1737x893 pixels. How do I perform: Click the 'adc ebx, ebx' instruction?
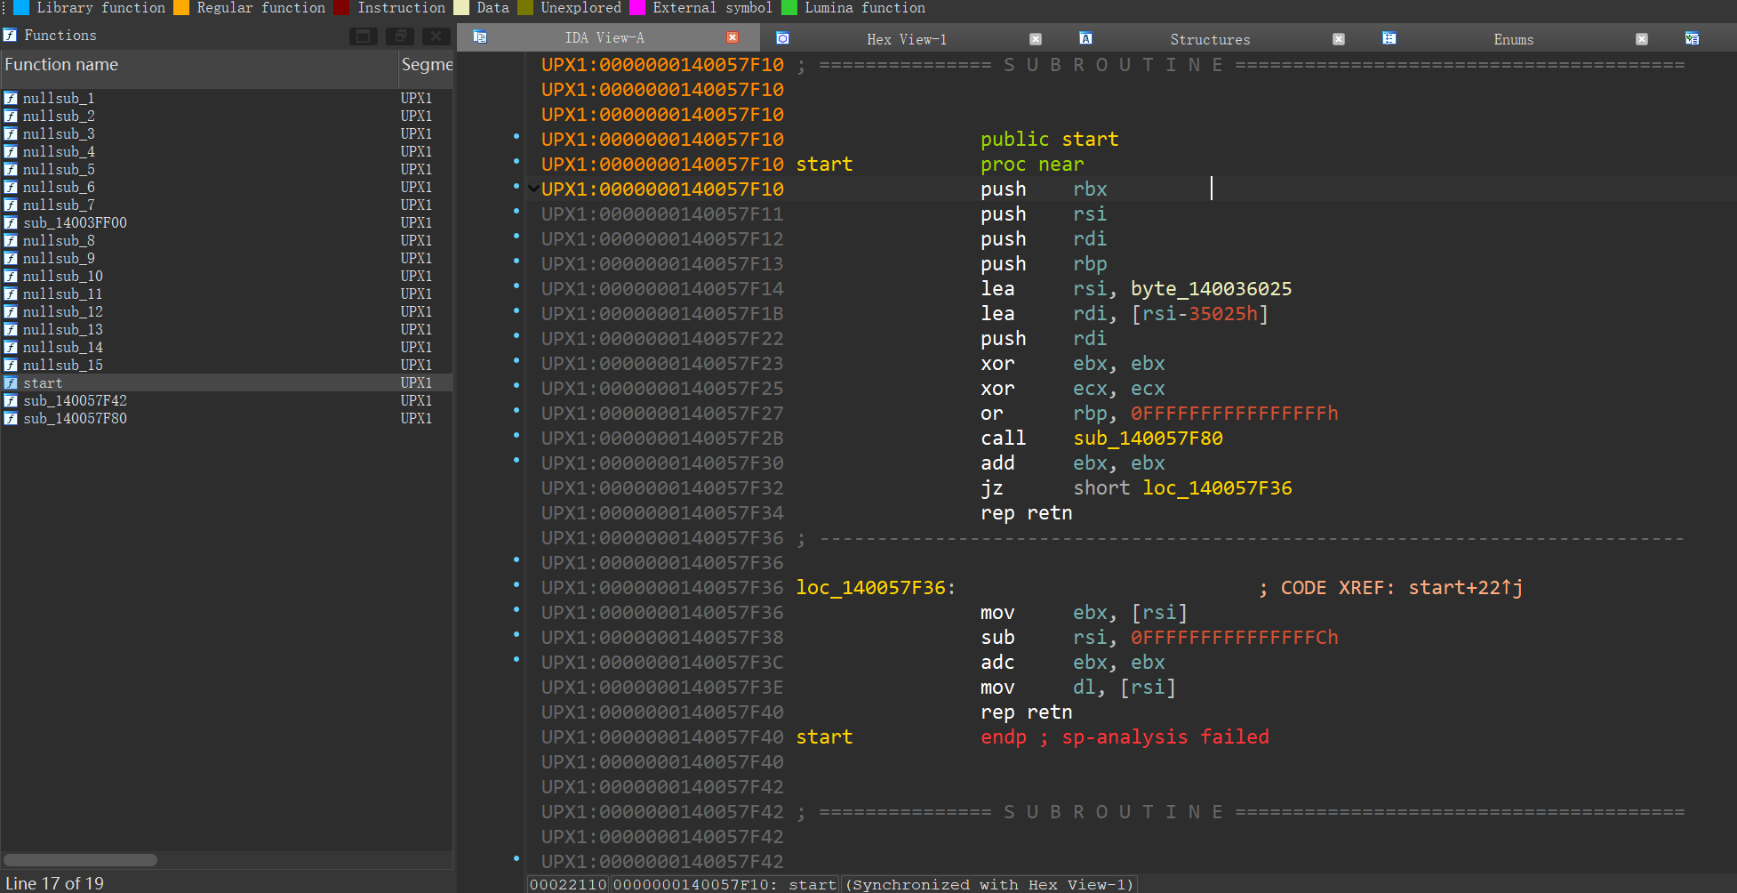pyautogui.click(x=1072, y=663)
